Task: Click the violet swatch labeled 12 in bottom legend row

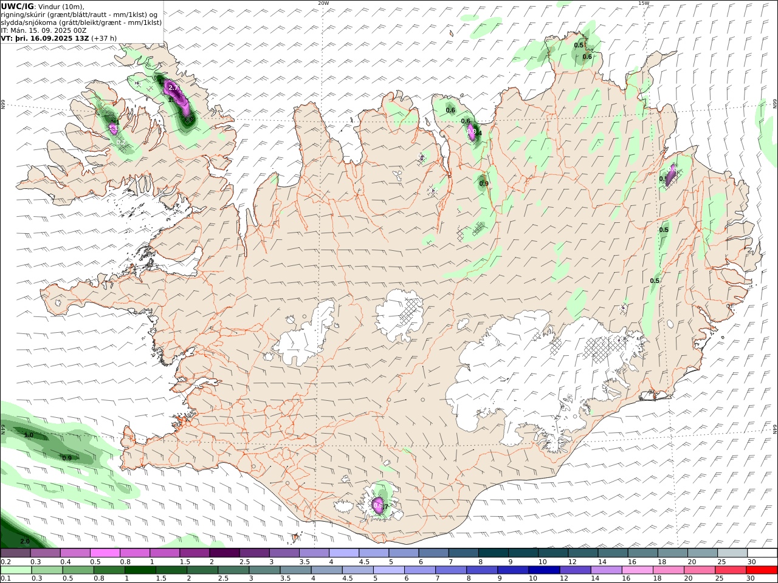Action: (574, 570)
